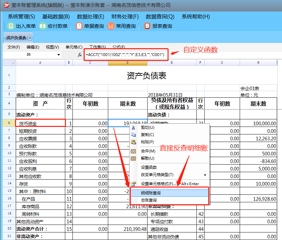Choose 设置单元格格式(F)... from context menu

tap(158, 184)
